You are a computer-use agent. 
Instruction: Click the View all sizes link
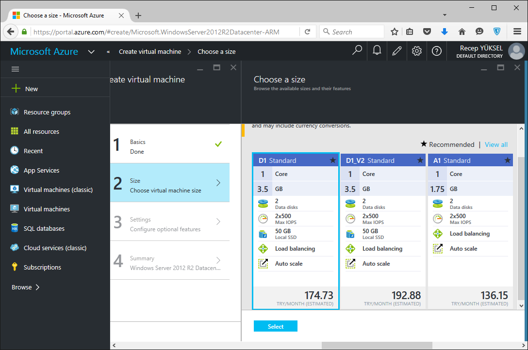click(x=496, y=144)
